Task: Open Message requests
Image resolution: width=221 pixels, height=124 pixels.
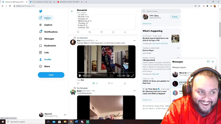Action: click(x=192, y=67)
